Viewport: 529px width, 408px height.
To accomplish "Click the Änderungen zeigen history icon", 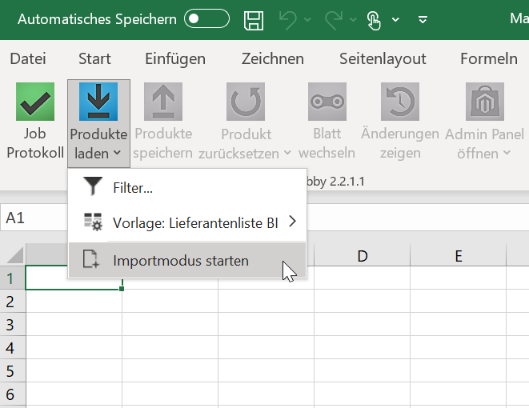I will (x=400, y=102).
